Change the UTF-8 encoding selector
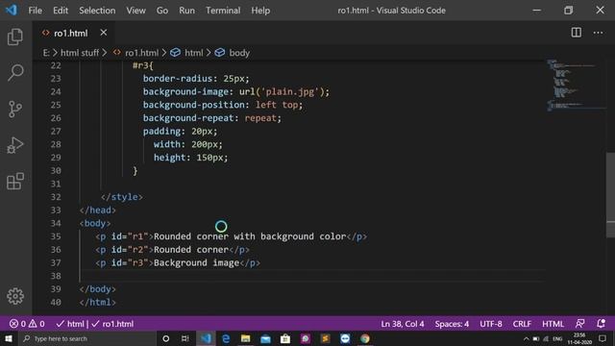This screenshot has width=615, height=346. point(491,324)
